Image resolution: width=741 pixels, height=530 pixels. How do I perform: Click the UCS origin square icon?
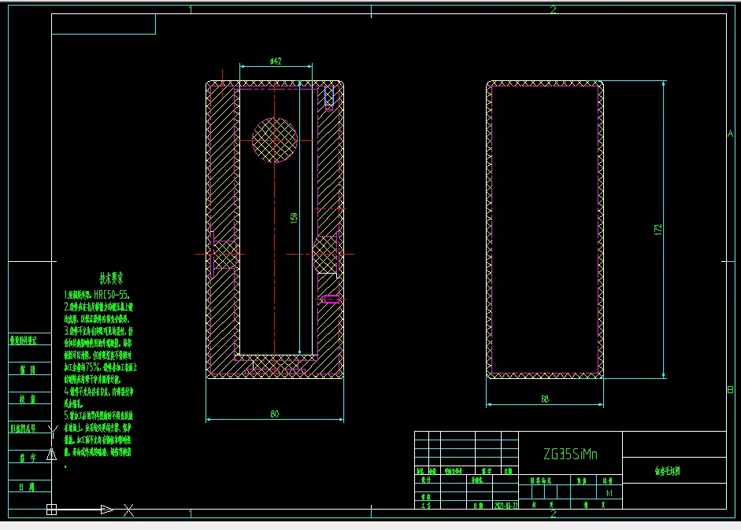tap(51, 510)
